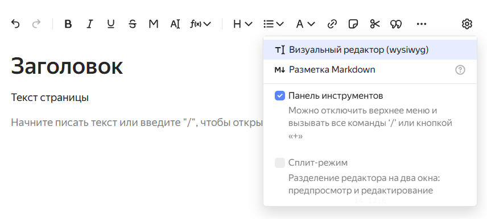Screen dimensions: 487x219
Task: Click the Undo arrow icon
Action: [x=15, y=24]
